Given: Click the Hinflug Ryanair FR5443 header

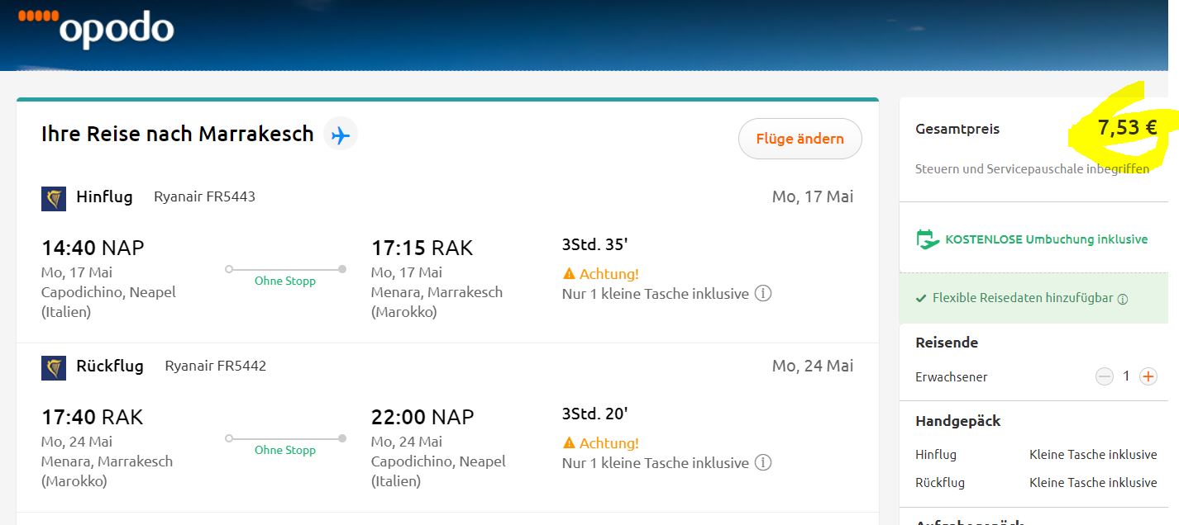Looking at the screenshot, I should (165, 197).
